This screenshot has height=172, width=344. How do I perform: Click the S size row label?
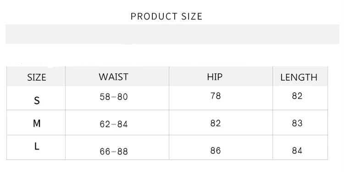tap(37, 101)
